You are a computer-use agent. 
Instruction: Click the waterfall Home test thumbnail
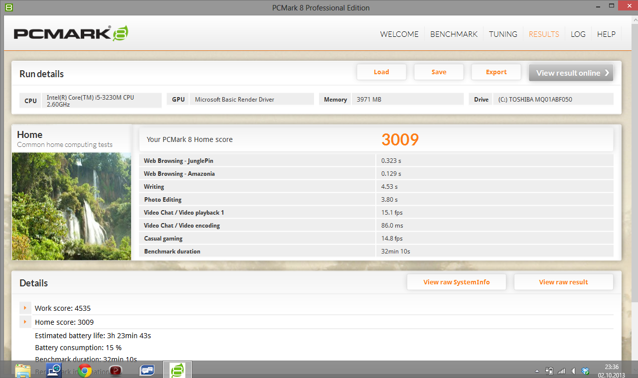pyautogui.click(x=71, y=206)
